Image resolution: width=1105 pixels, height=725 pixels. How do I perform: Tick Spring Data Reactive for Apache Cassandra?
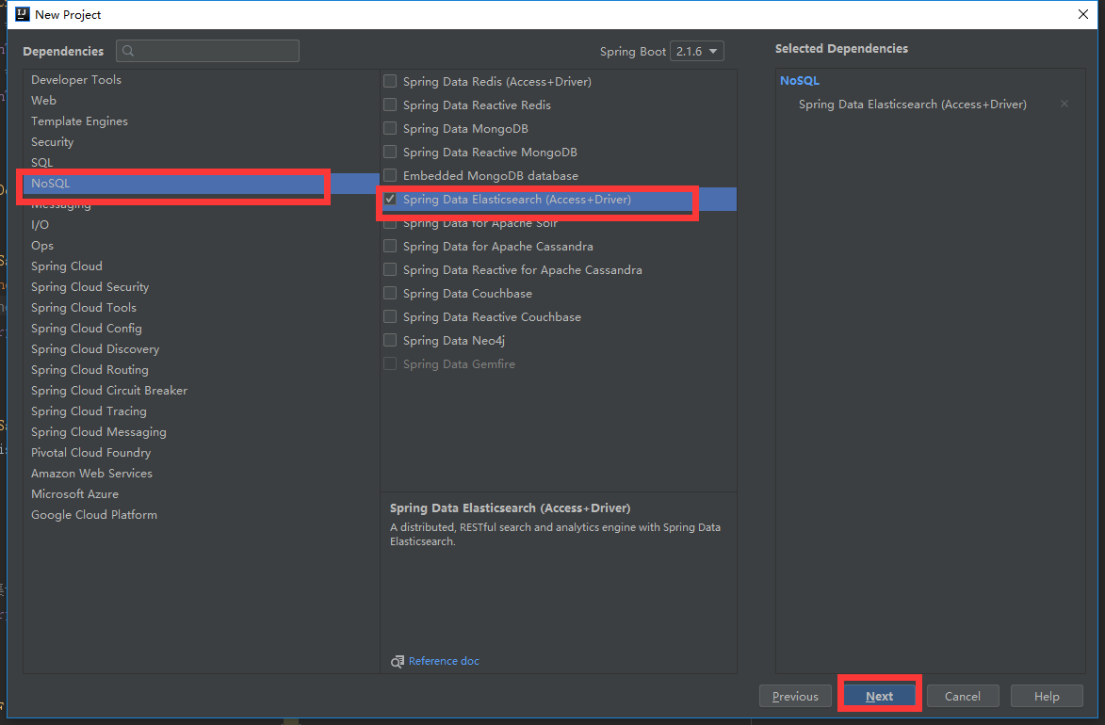pyautogui.click(x=390, y=269)
